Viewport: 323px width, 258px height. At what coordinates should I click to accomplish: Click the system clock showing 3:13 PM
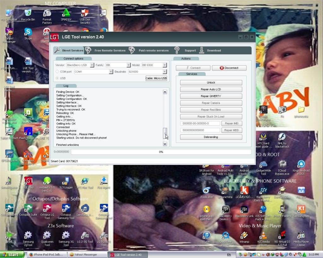pyautogui.click(x=314, y=255)
